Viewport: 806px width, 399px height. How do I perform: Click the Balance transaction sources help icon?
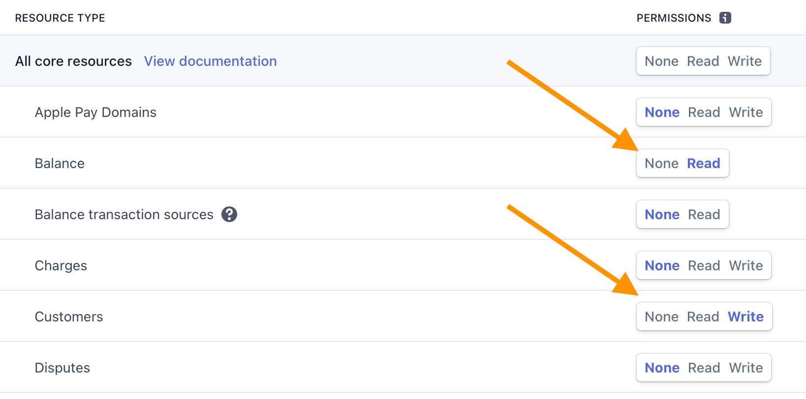tap(229, 214)
